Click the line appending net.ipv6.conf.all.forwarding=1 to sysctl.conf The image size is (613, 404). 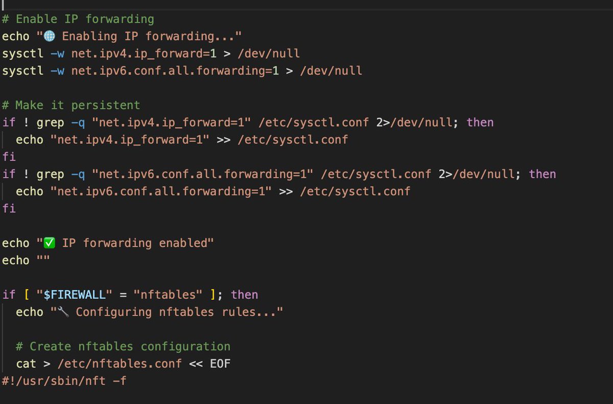[x=213, y=191]
